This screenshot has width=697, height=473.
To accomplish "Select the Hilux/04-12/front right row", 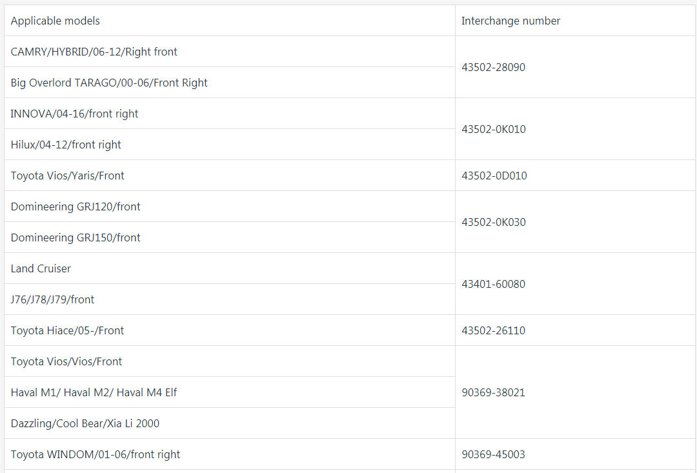I will 230,145.
